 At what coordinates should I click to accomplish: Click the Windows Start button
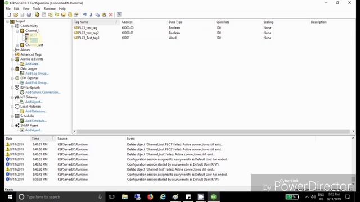[x=10, y=197]
